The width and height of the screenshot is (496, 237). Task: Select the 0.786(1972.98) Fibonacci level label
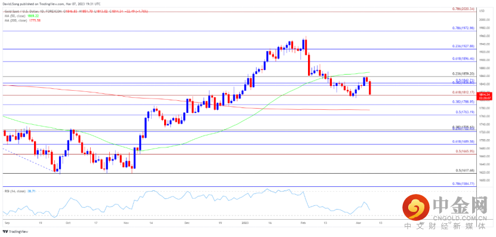click(x=463, y=28)
